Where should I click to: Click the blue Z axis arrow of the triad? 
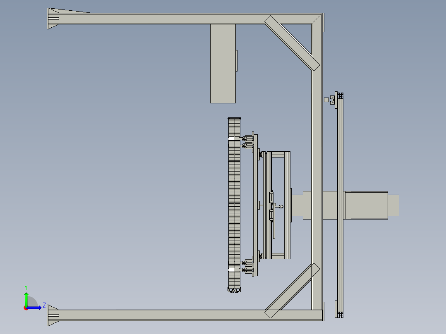click(34, 308)
